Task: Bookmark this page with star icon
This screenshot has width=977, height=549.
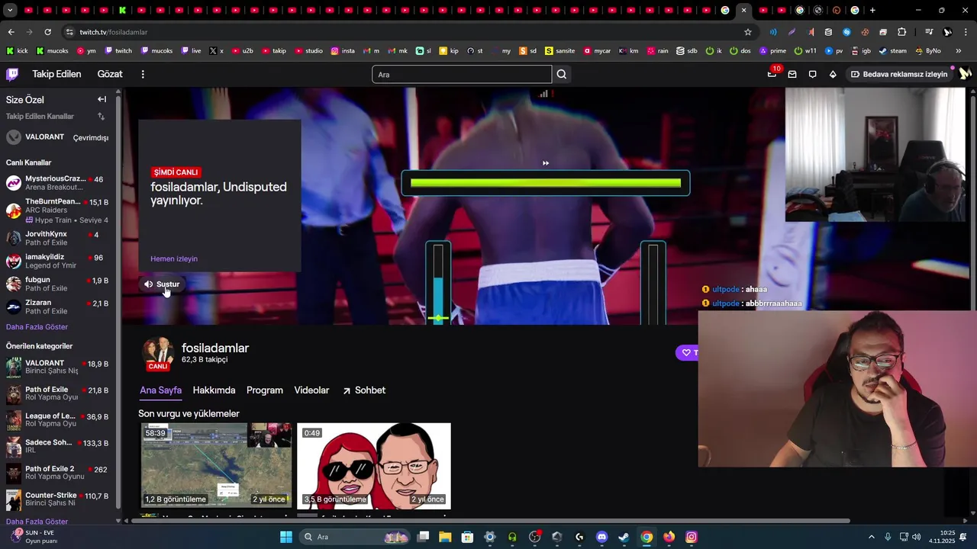Action: tap(748, 32)
